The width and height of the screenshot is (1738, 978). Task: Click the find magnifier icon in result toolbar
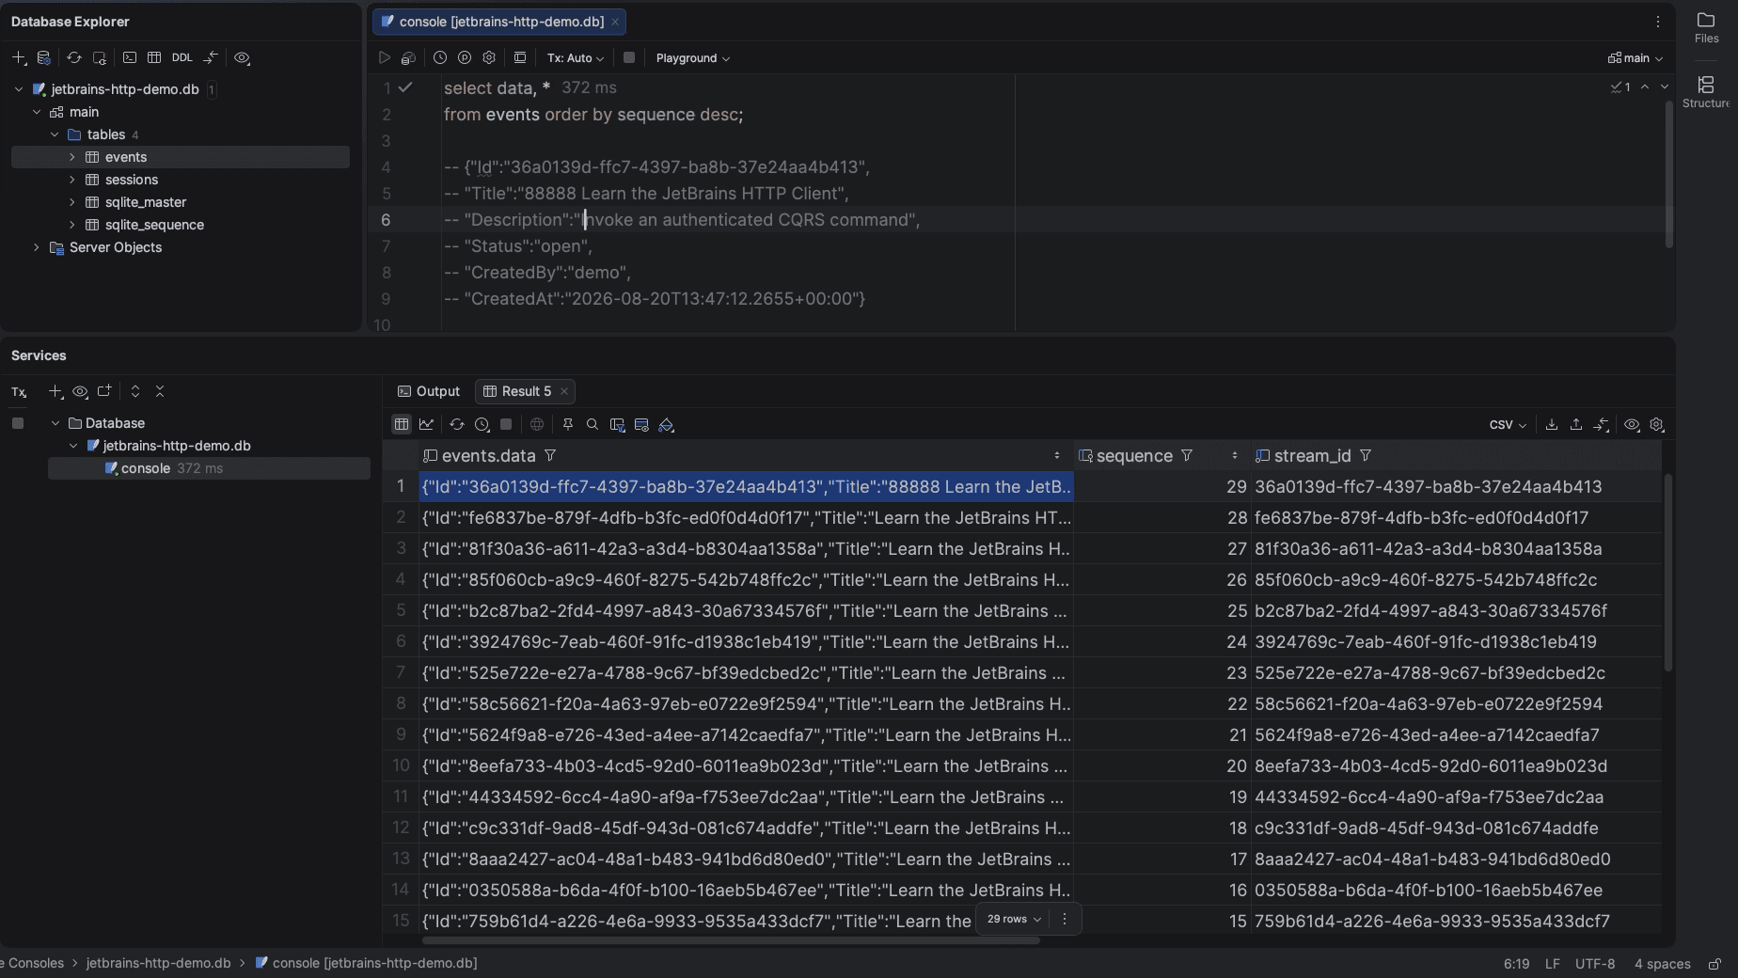point(592,425)
